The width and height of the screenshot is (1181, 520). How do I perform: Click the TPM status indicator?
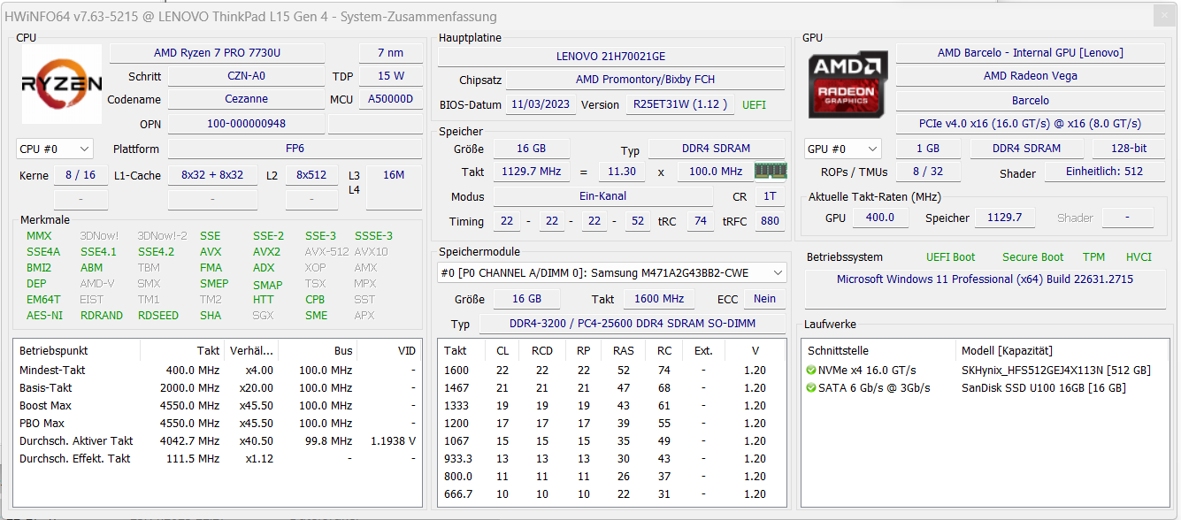[x=1093, y=257]
